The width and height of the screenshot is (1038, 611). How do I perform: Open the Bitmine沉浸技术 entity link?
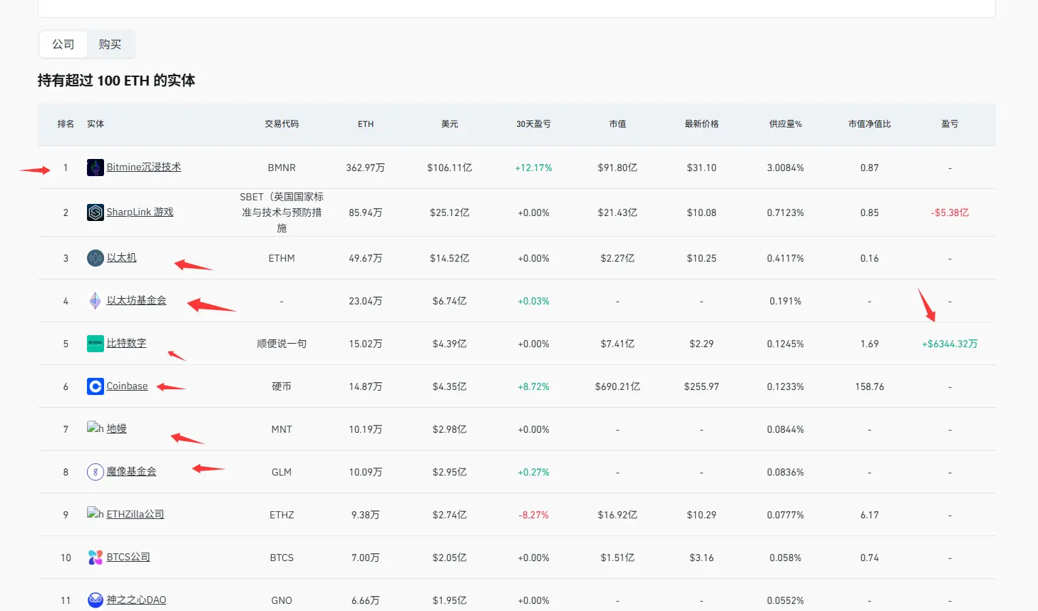(144, 167)
